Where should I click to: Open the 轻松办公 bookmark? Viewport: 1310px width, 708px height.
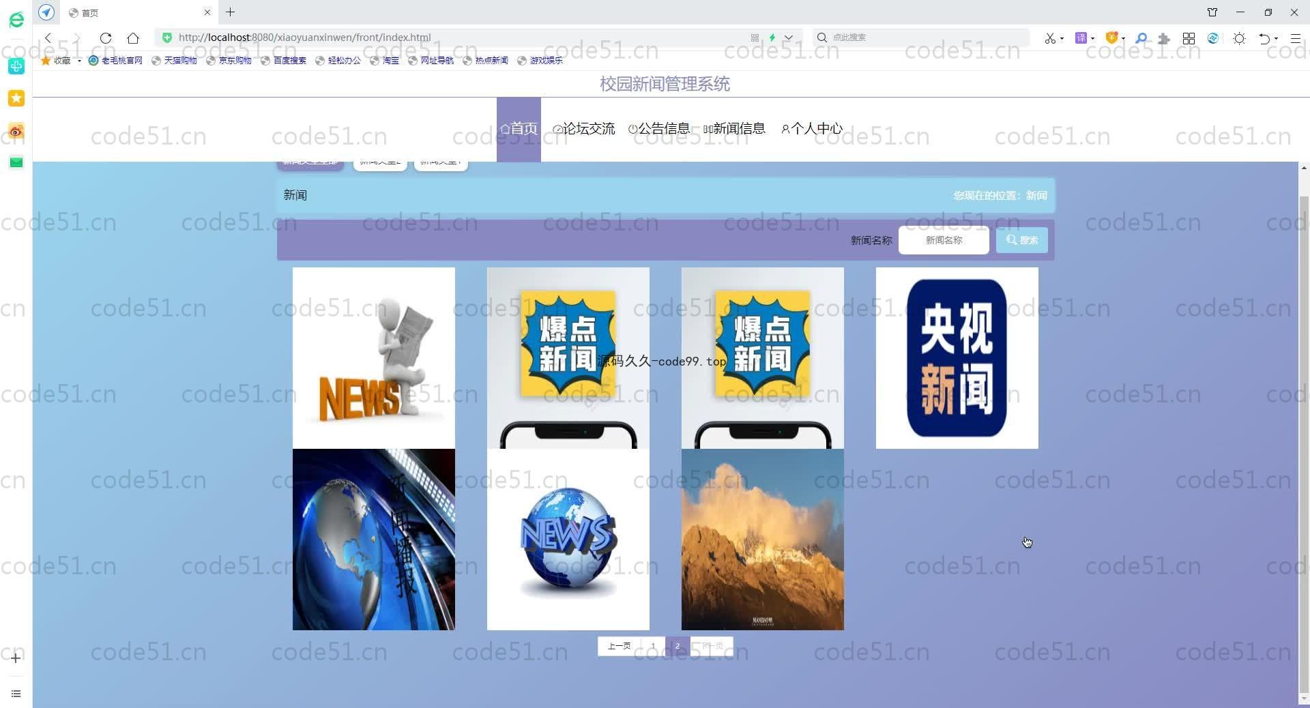click(338, 61)
